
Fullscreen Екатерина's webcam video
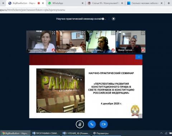pos(53,33)
